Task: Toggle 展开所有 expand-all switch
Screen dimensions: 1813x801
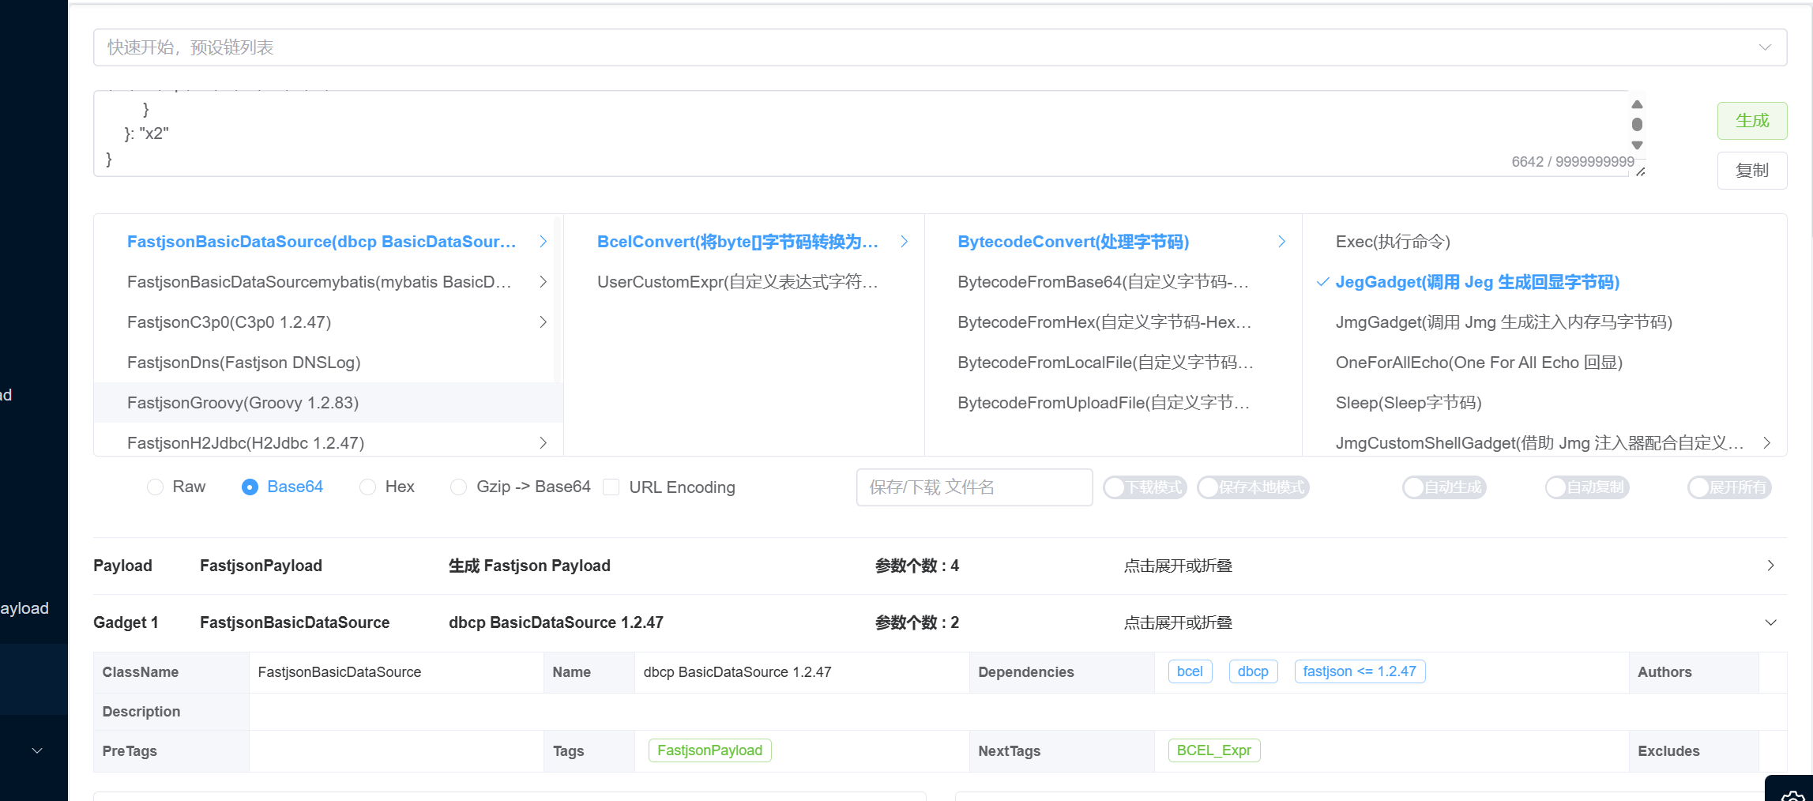Action: coord(1729,487)
